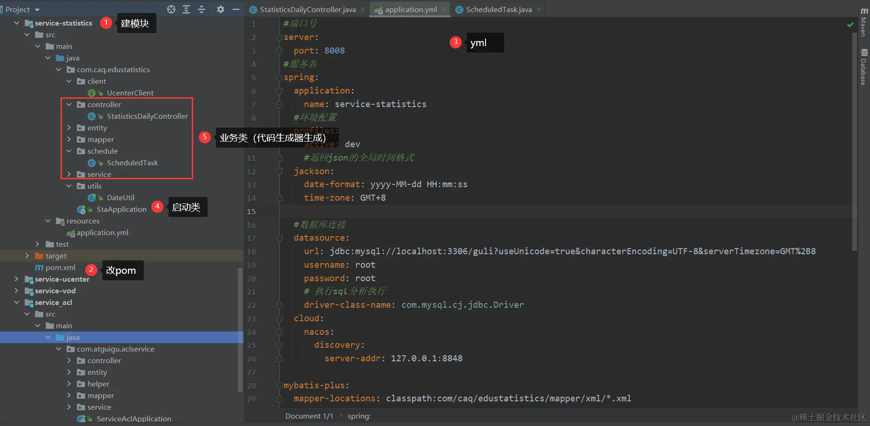The height and width of the screenshot is (426, 870).
Task: Click the Document 1/1 breadcrumb
Action: click(309, 416)
